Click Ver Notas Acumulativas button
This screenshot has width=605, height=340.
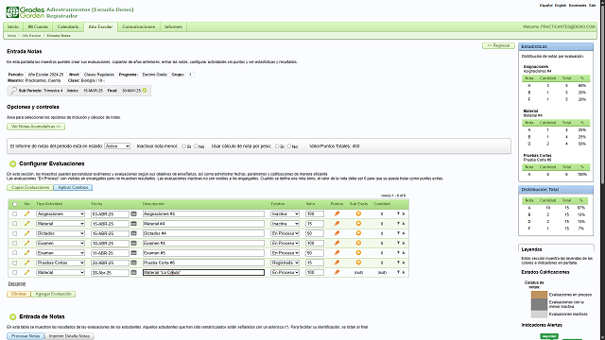coord(36,127)
